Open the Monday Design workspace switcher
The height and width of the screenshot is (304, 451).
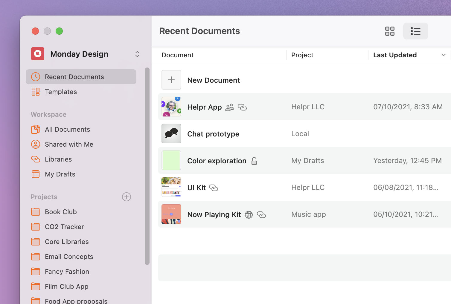(x=137, y=54)
